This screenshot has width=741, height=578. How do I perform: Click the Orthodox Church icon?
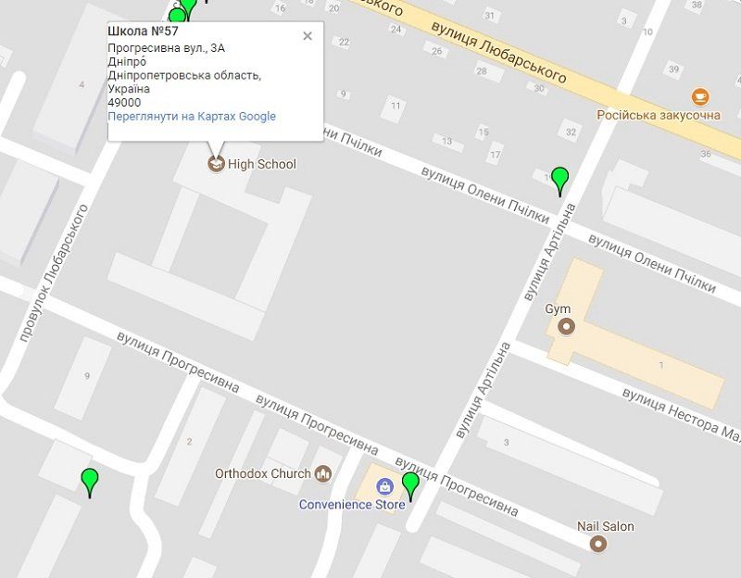coord(322,473)
